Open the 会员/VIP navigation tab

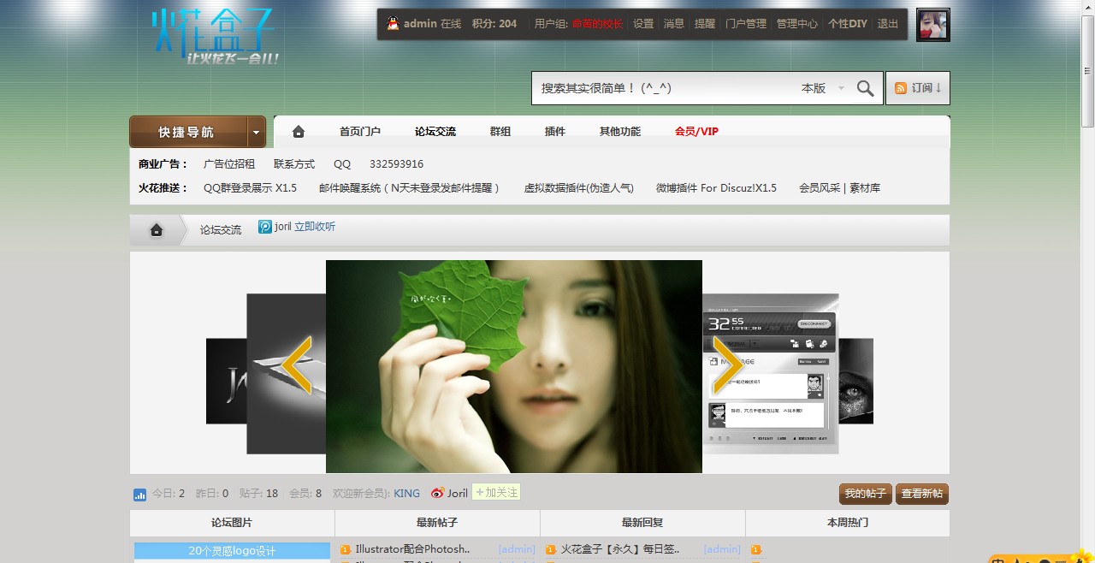pos(696,132)
